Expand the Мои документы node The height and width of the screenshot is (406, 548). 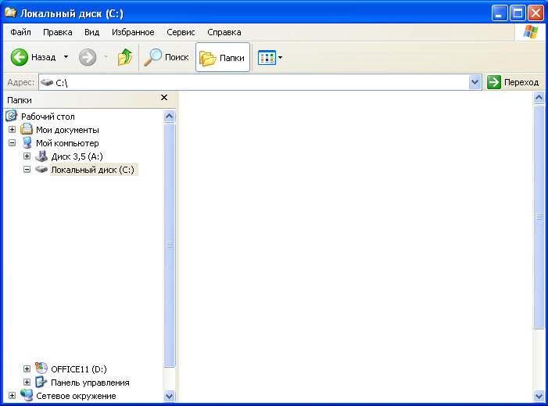click(x=12, y=130)
